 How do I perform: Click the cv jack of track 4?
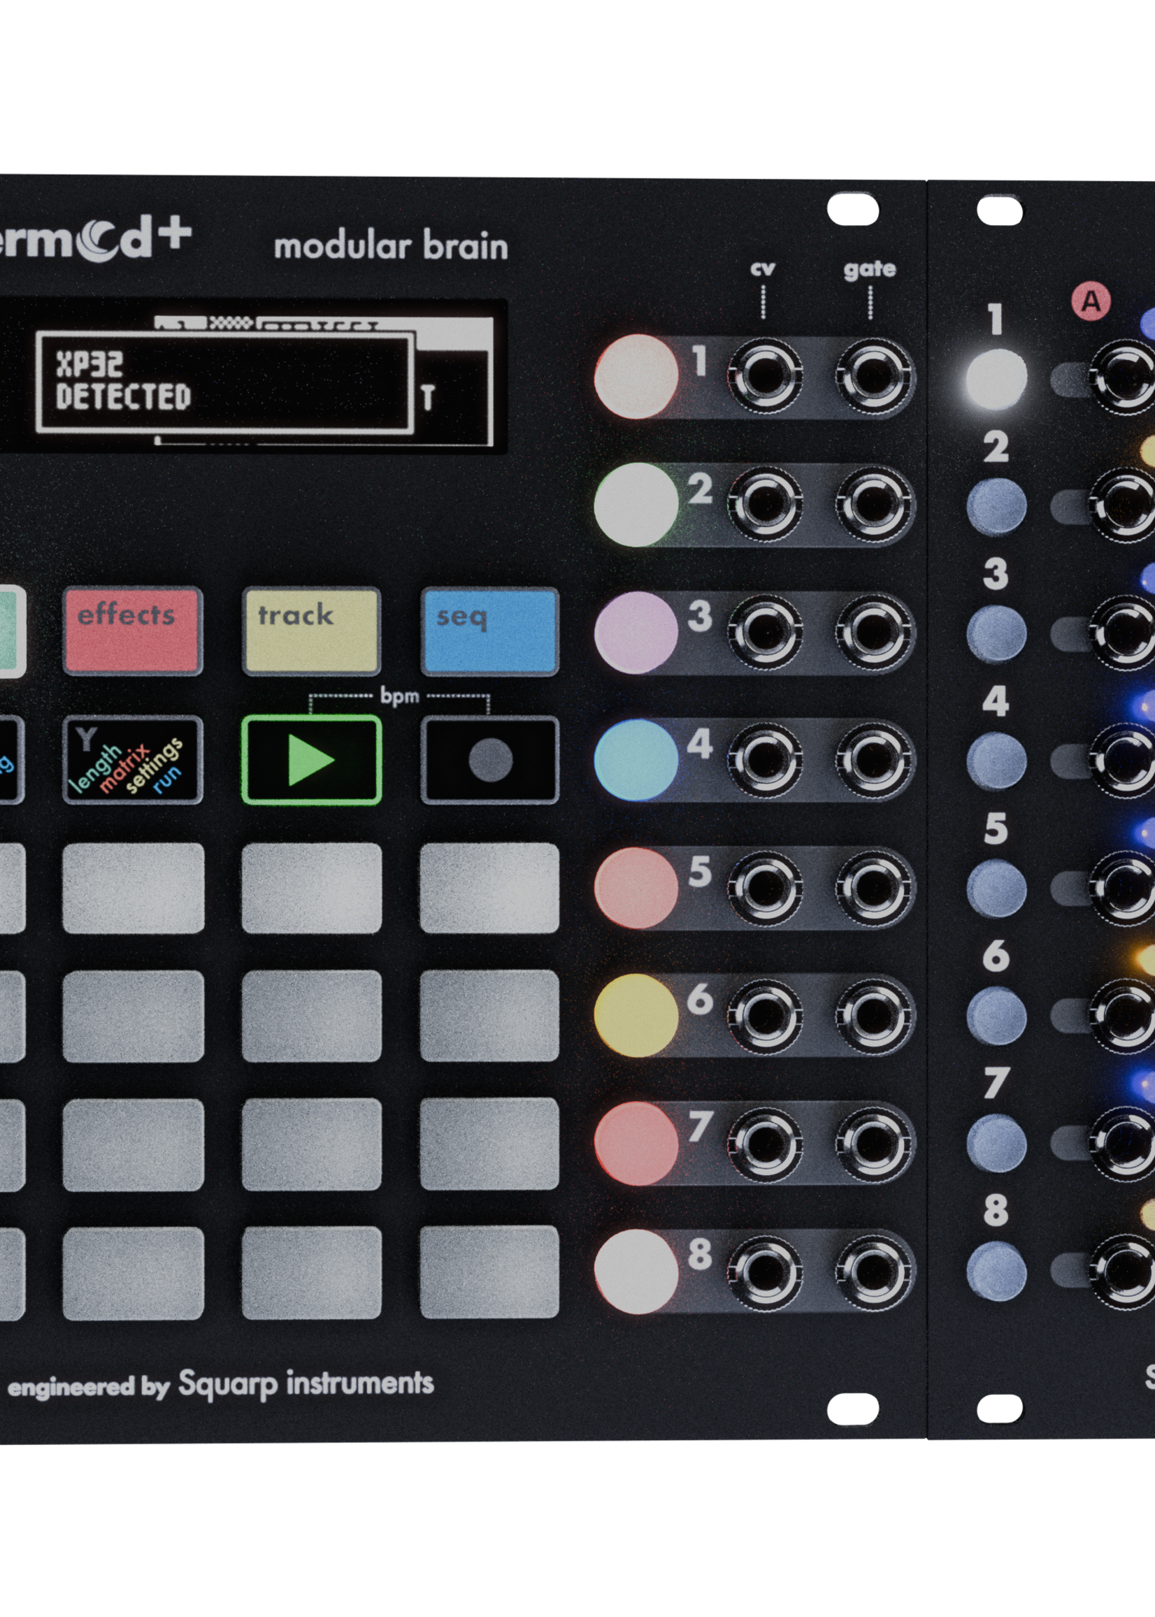coord(766,760)
